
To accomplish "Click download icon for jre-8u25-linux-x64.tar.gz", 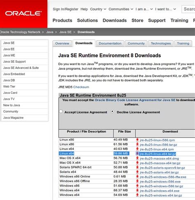I will [137, 154].
